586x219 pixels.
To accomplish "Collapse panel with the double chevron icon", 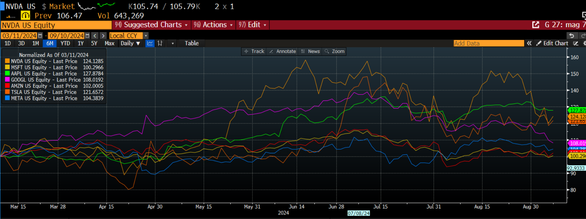I will [529, 43].
